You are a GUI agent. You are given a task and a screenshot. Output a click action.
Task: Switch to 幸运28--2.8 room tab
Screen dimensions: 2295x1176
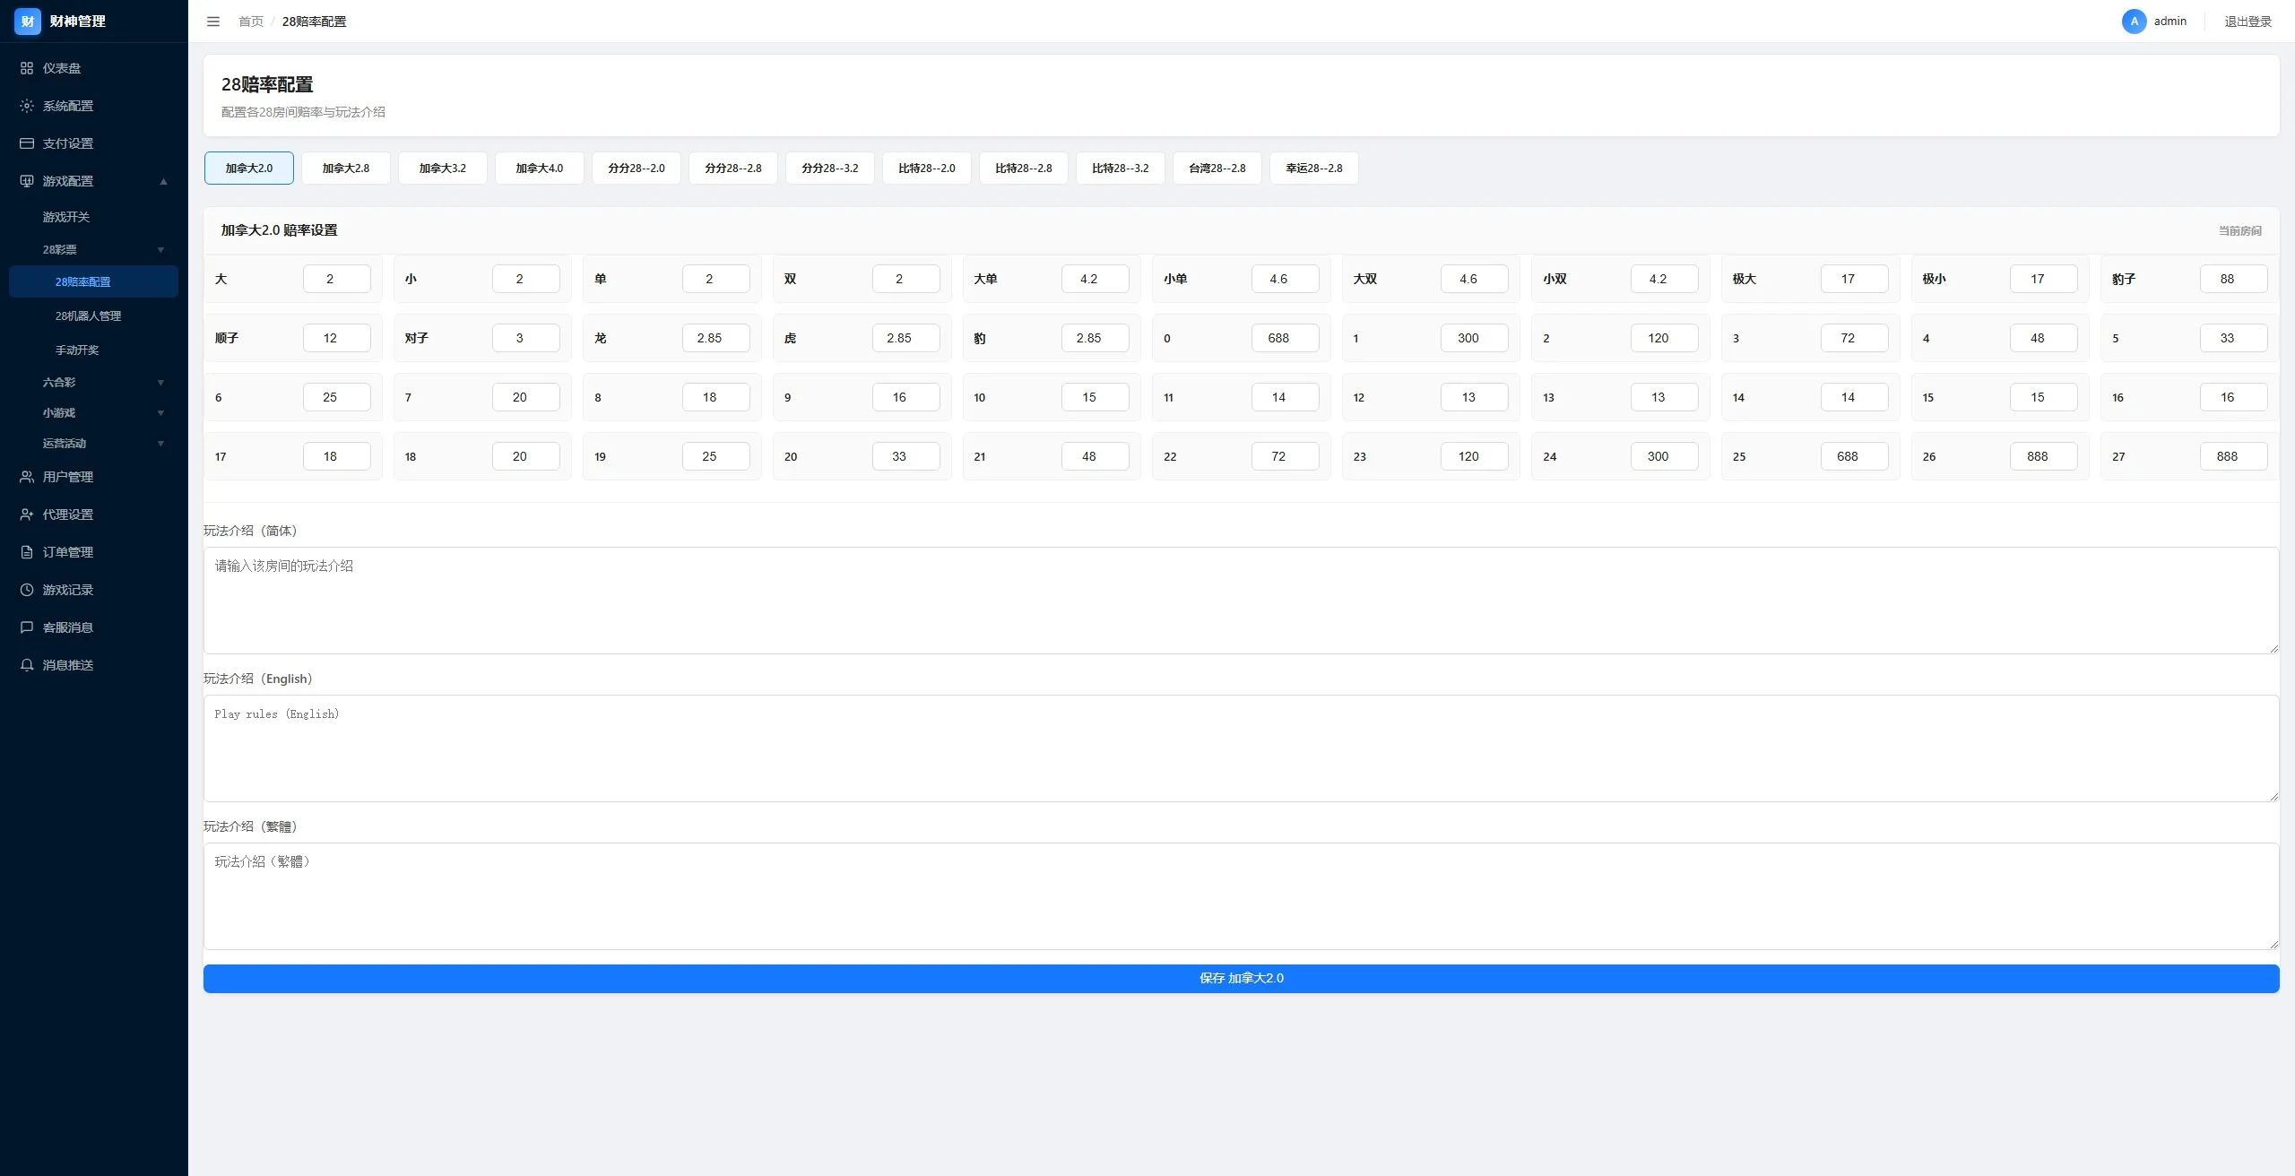point(1314,169)
